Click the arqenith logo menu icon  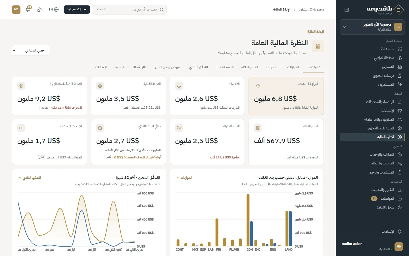tap(398, 10)
